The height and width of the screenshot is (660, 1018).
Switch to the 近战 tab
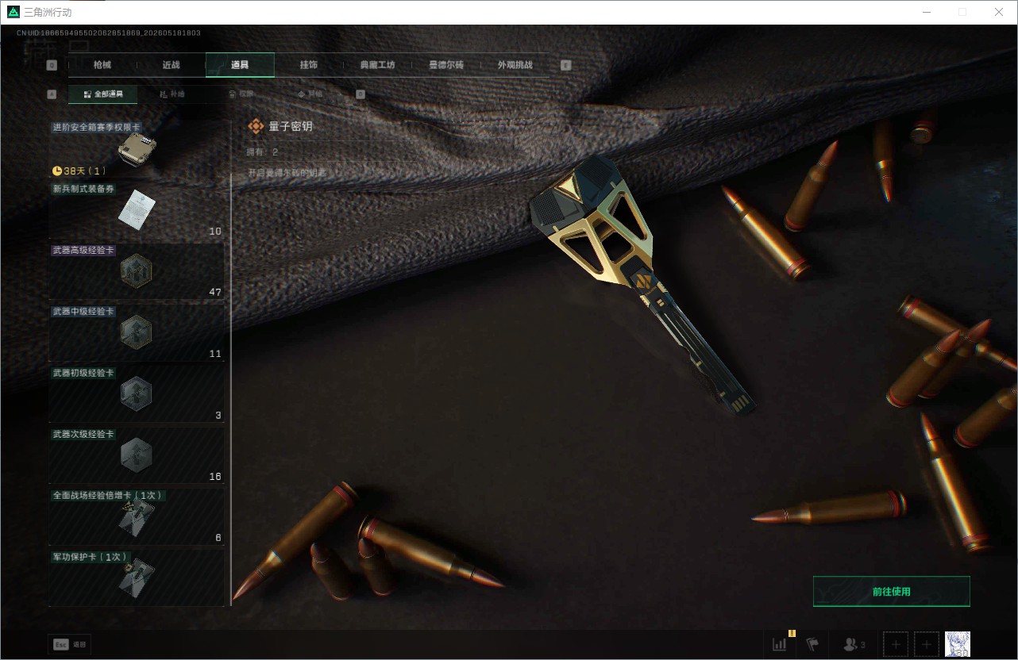point(172,65)
